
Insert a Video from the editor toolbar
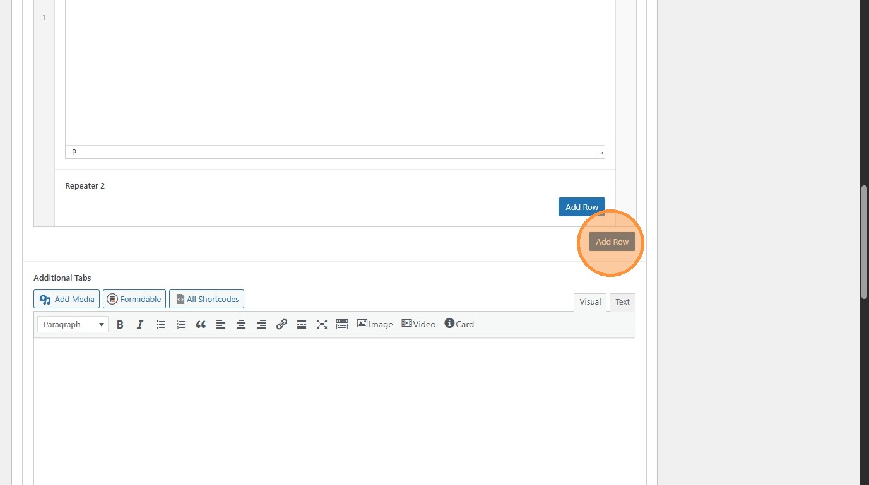[x=418, y=324]
